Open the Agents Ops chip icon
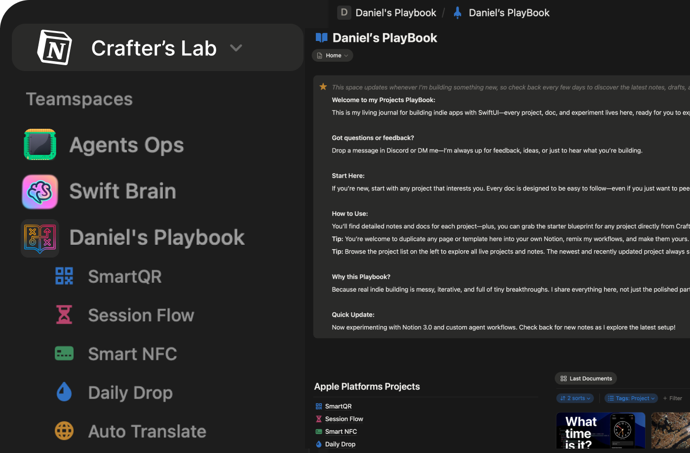 pos(40,145)
